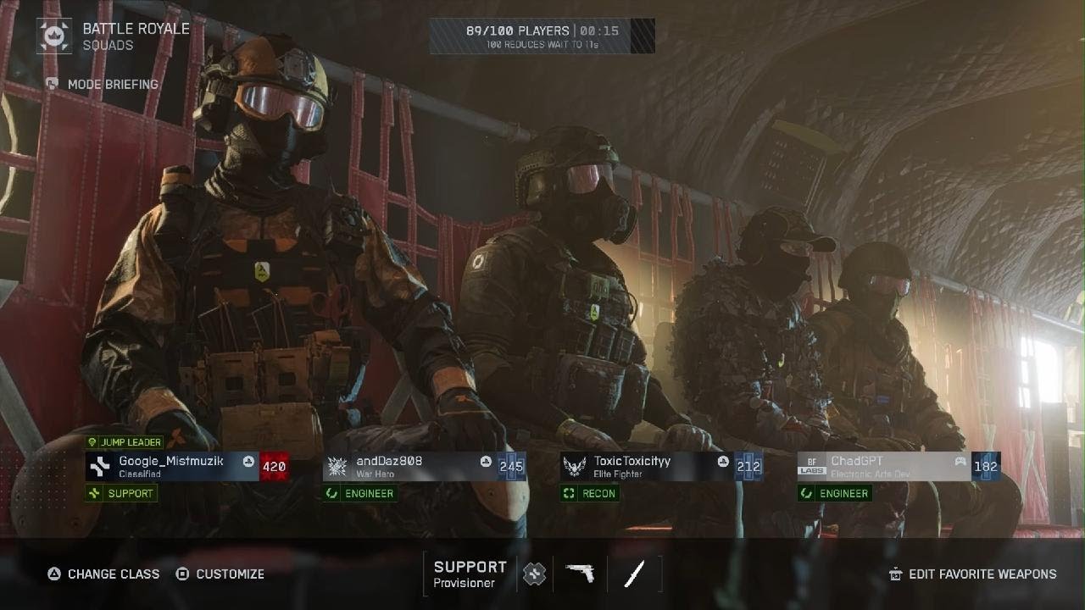Screen dimensions: 1085x610
Task: Click the SUPPORT loadout heading
Action: [x=470, y=567]
